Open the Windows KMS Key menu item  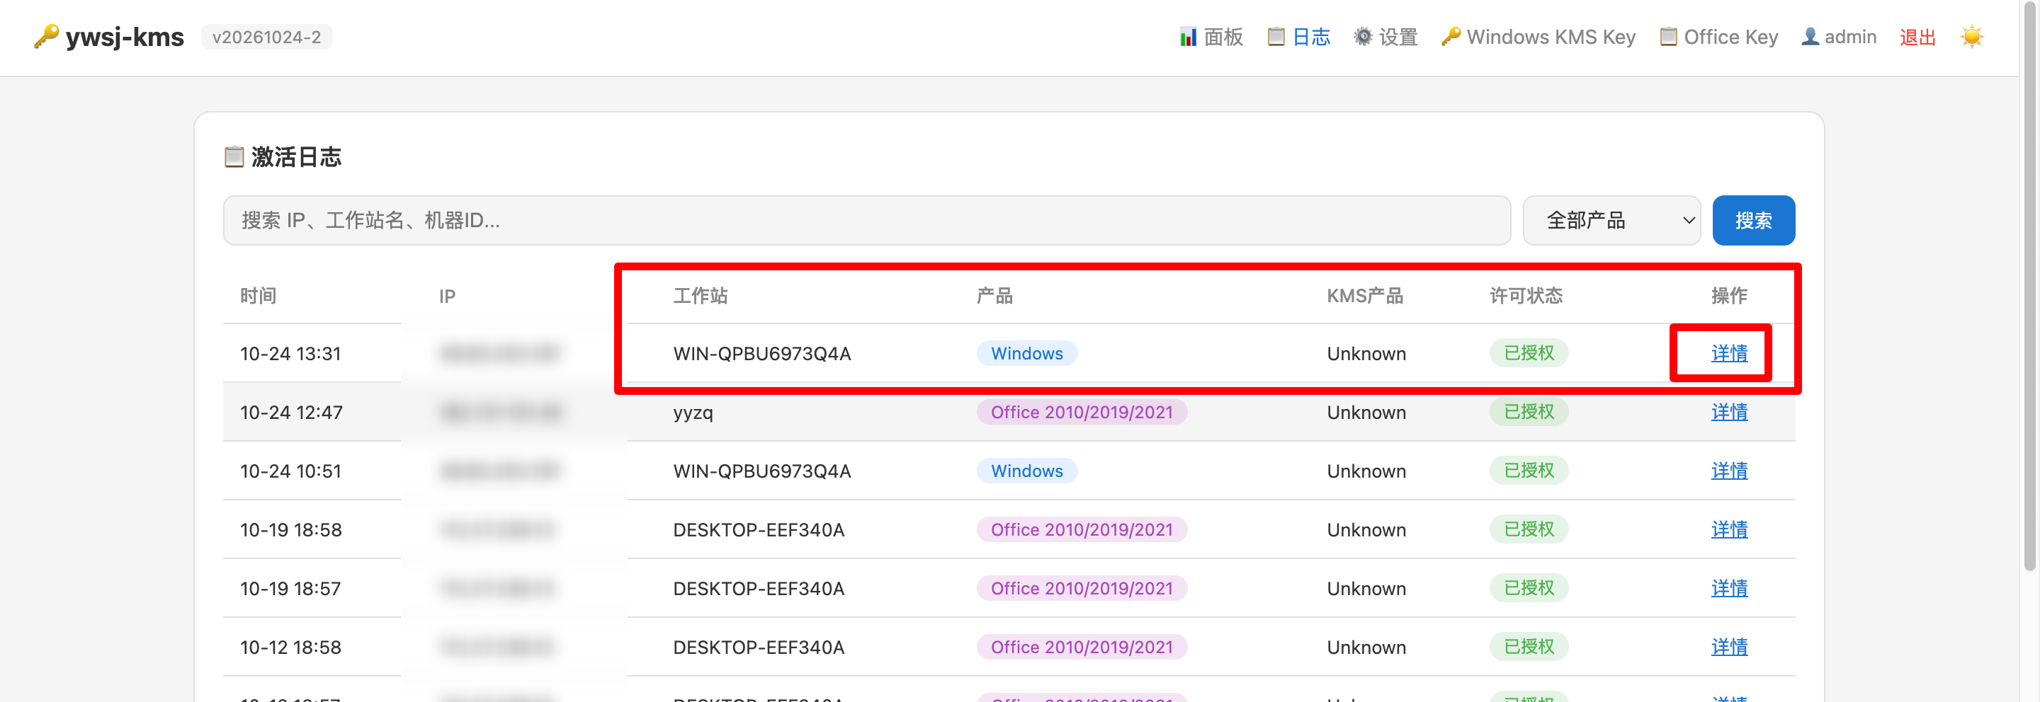(x=1538, y=38)
